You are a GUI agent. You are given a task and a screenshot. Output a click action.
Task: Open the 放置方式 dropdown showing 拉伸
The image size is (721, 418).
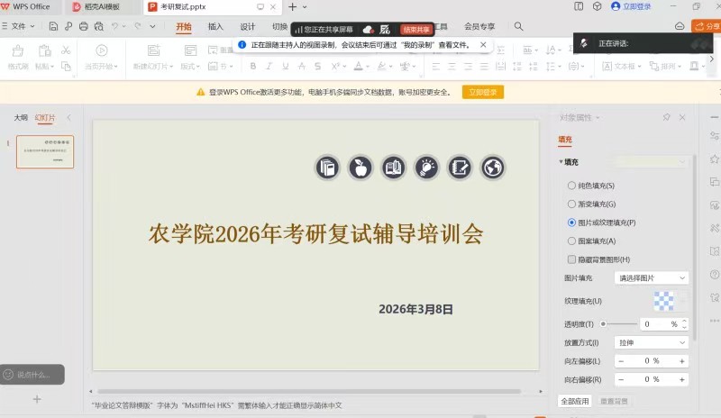click(x=651, y=342)
